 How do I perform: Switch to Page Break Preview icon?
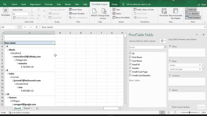175,112
